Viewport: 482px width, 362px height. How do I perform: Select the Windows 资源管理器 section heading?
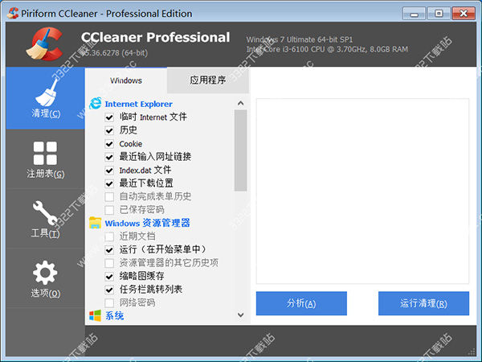(x=147, y=223)
